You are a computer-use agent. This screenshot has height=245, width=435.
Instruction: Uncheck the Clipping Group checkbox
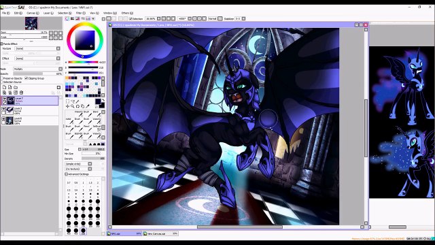(x=27, y=78)
